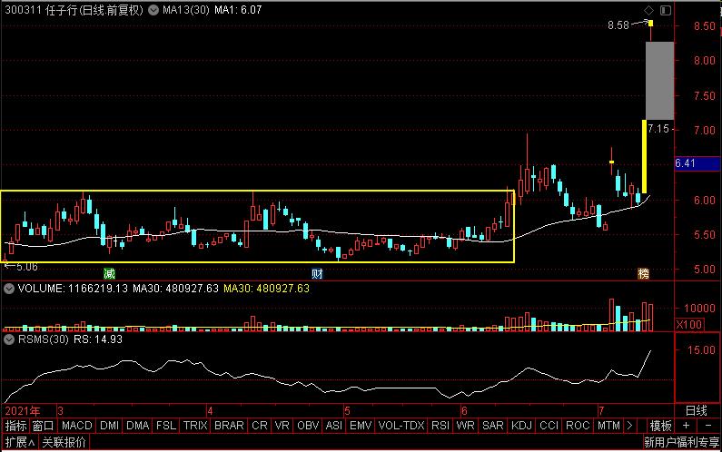Open the 关联报价 tab
This screenshot has width=722, height=452.
pyautogui.click(x=64, y=442)
